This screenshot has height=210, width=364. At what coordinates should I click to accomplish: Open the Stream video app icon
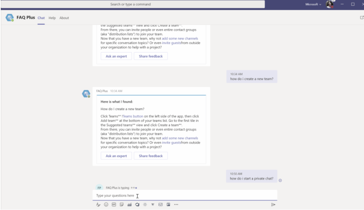[137, 205]
